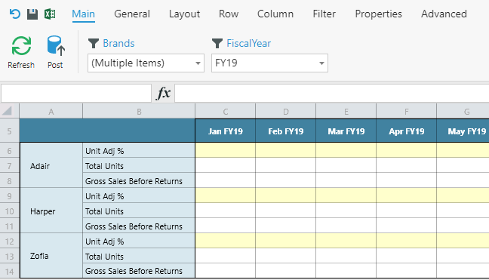Open the Filter tab
The width and height of the screenshot is (489, 280).
[324, 14]
